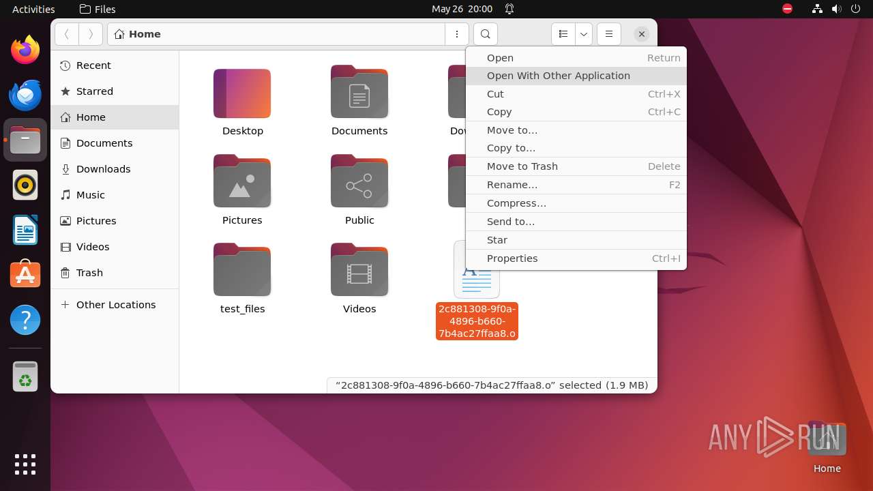Close the Files window
This screenshot has width=873, height=491.
(641, 34)
